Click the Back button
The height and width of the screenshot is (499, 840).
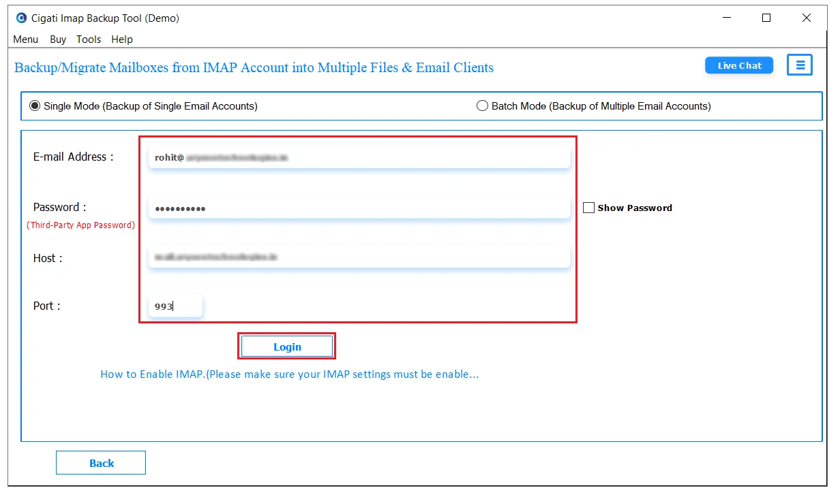click(x=101, y=463)
